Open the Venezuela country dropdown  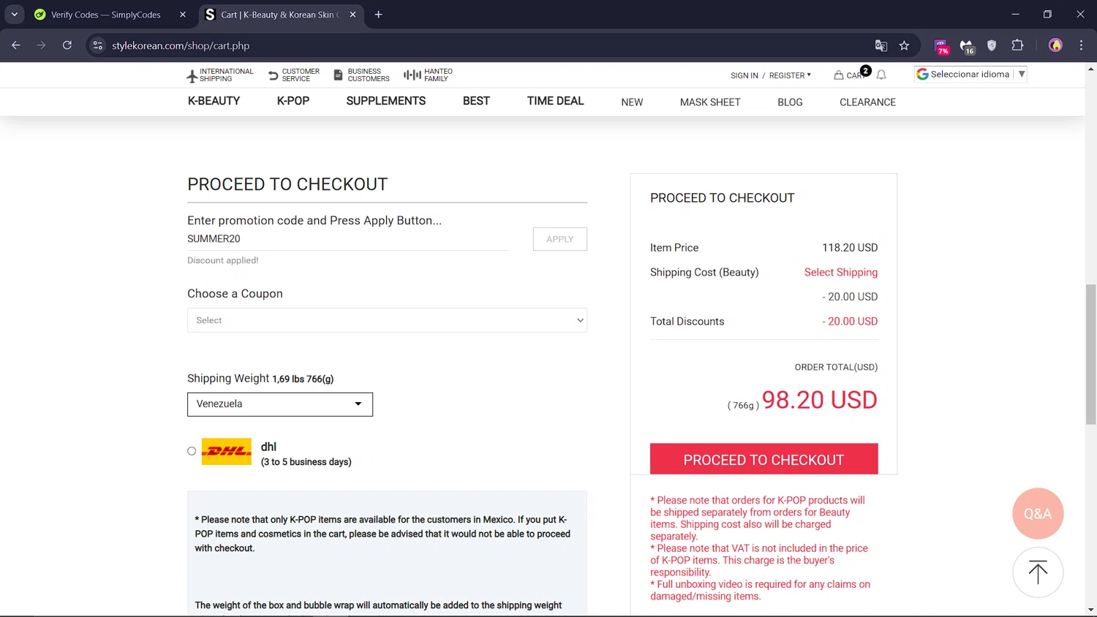[x=280, y=404]
